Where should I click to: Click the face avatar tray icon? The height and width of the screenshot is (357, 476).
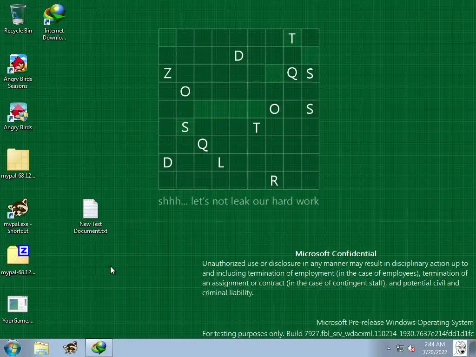click(460, 348)
